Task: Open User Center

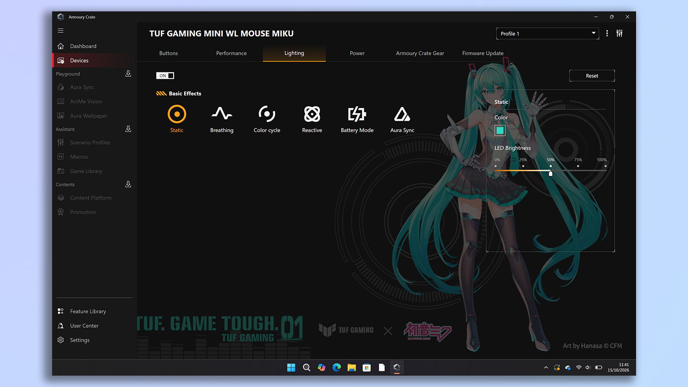Action: tap(94, 326)
